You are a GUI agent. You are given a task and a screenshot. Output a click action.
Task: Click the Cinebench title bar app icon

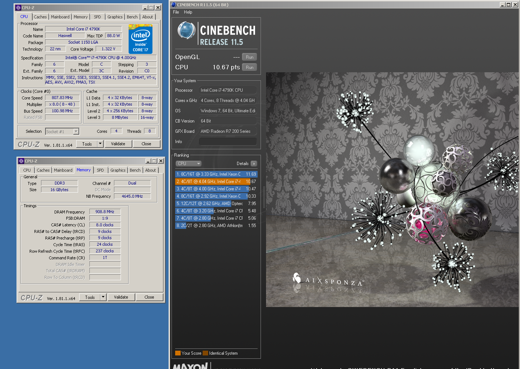click(x=174, y=5)
